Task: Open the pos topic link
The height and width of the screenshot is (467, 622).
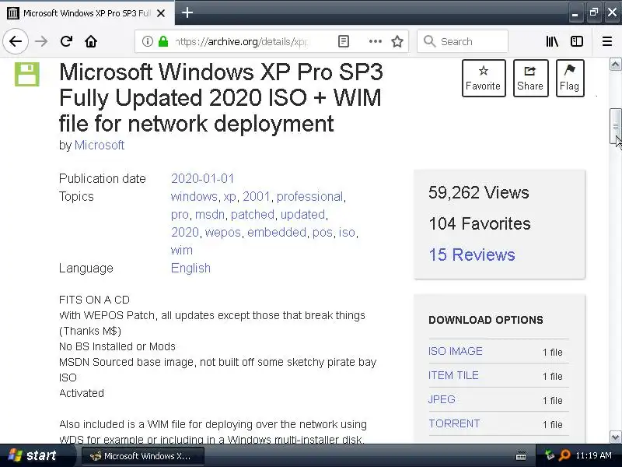Action: 323,232
